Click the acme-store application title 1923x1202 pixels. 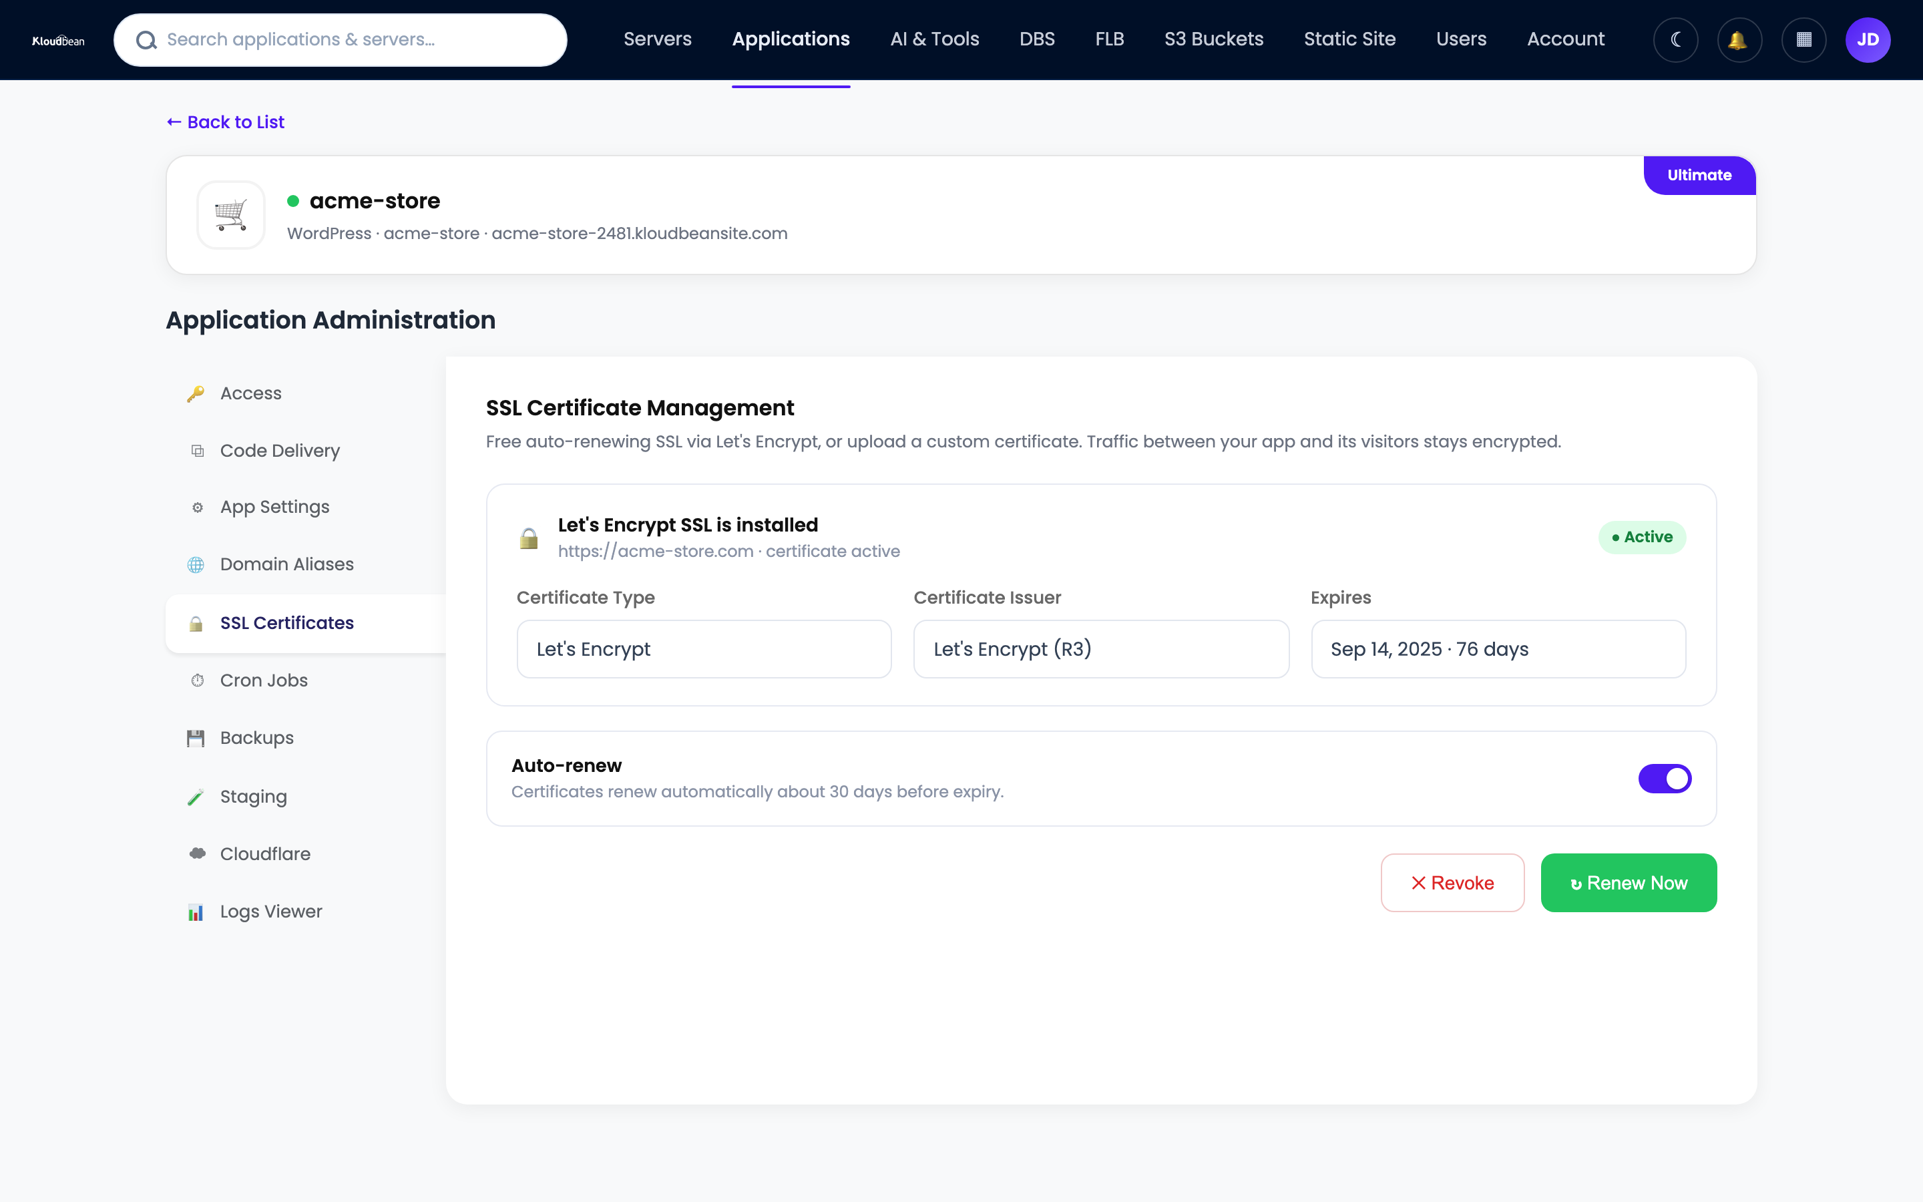[375, 201]
